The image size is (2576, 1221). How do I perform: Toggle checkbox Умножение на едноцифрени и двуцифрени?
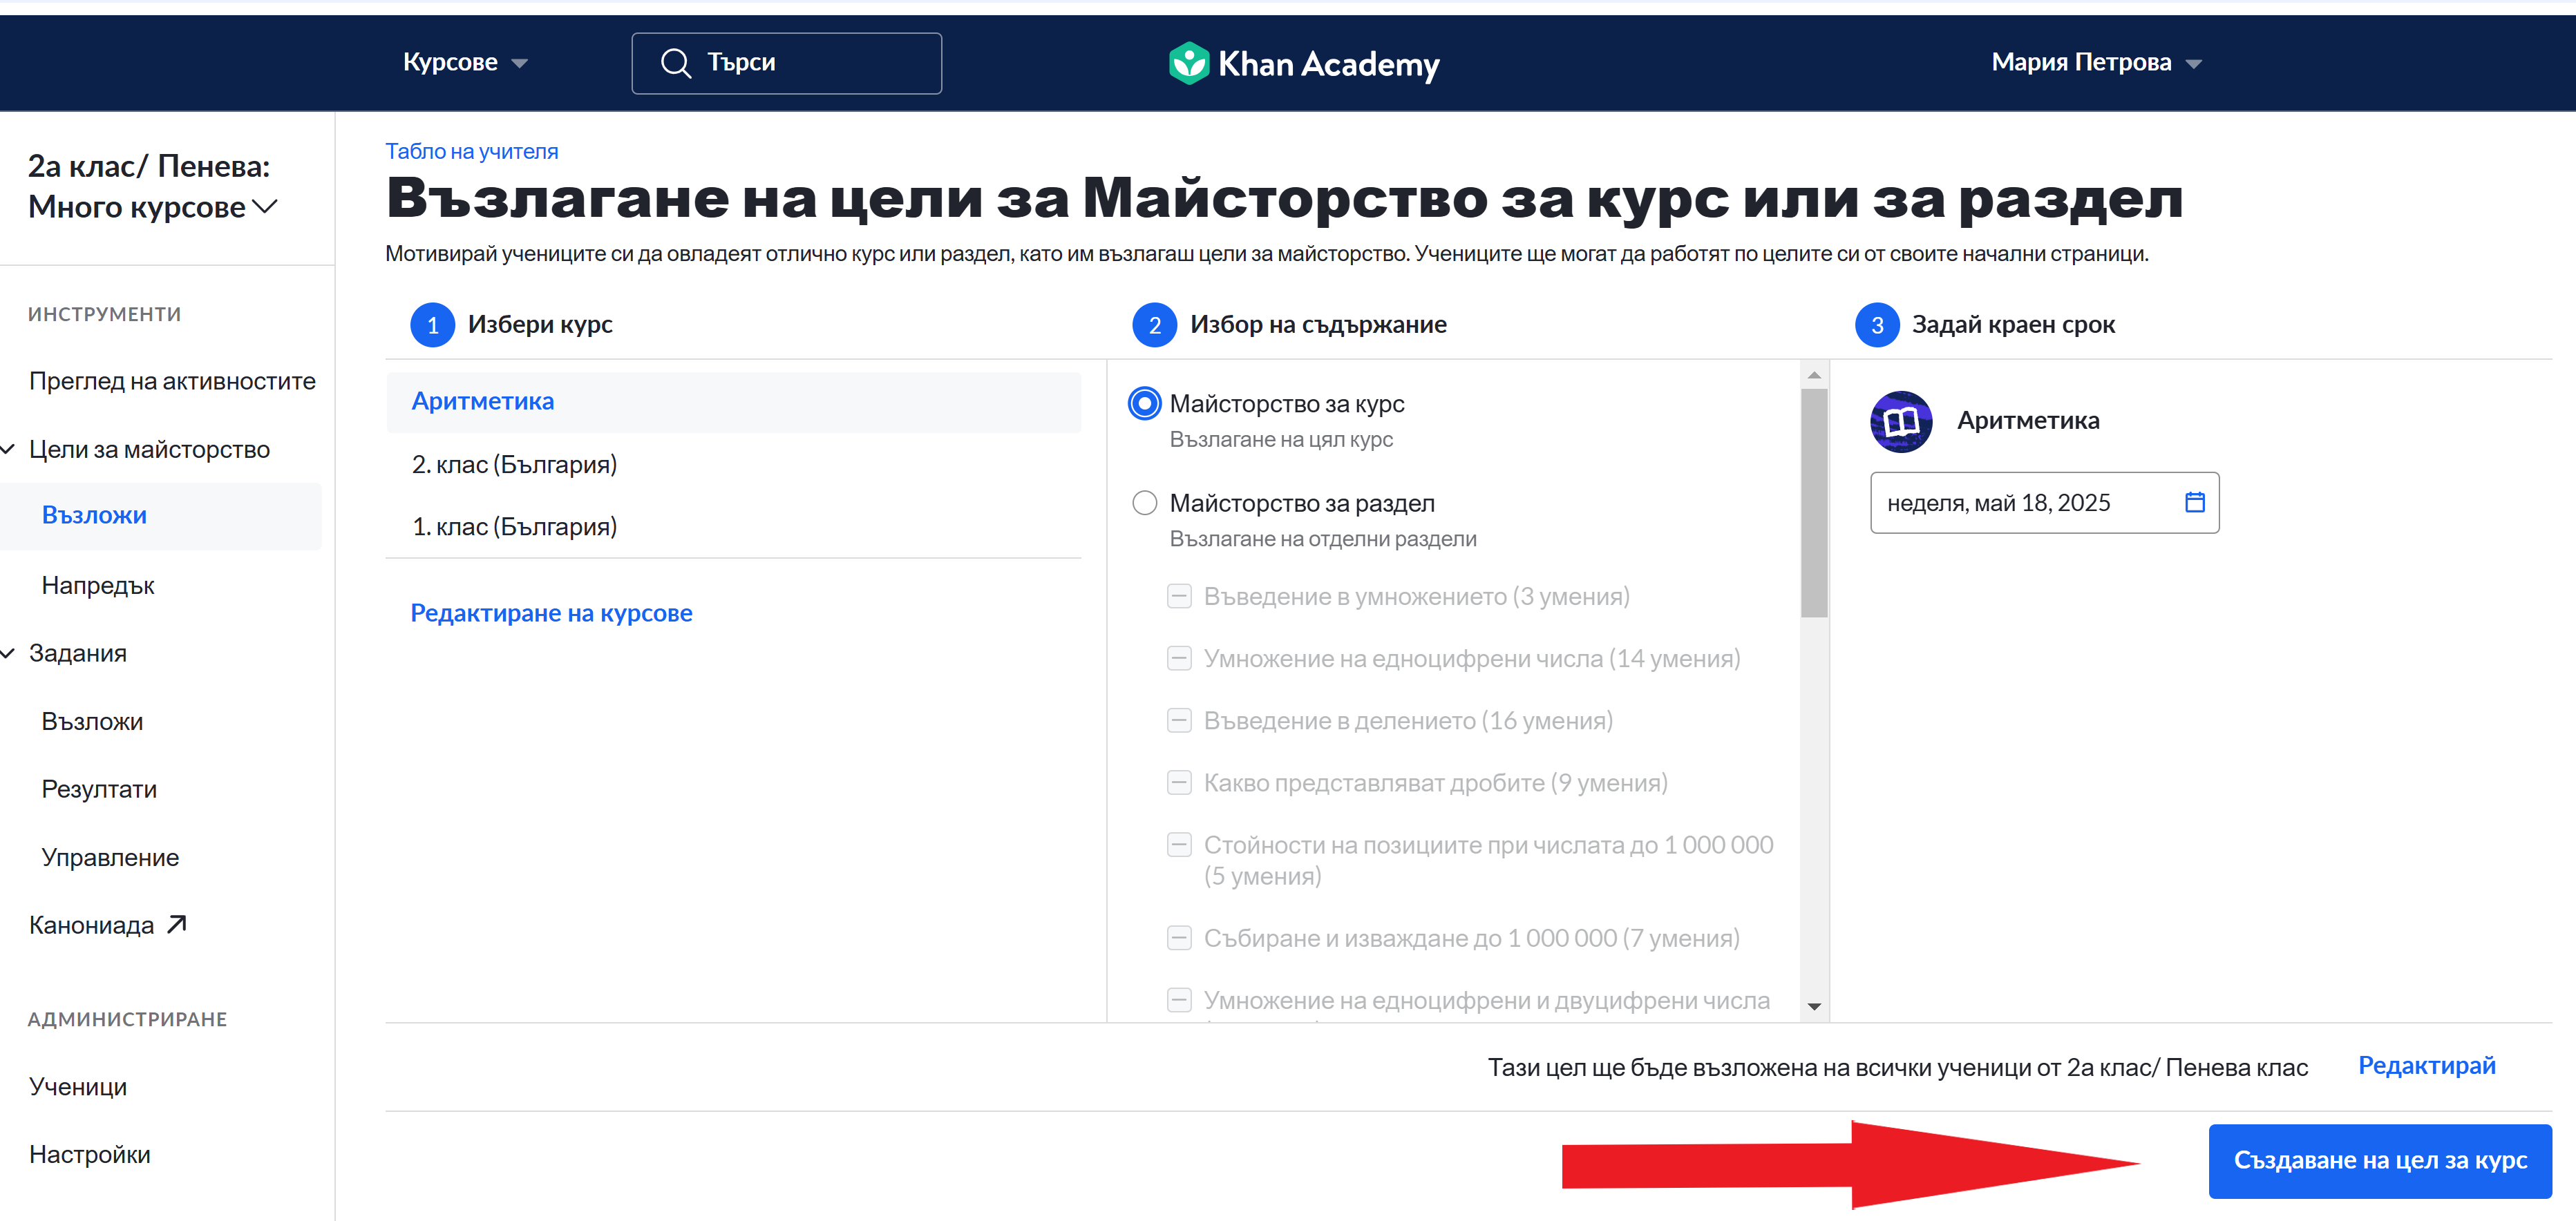[x=1179, y=1000]
